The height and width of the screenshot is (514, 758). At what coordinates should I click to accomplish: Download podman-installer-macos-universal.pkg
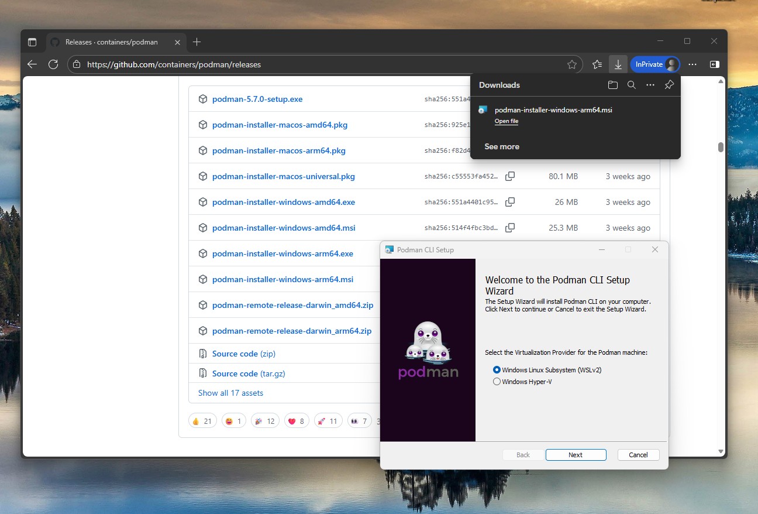284,176
